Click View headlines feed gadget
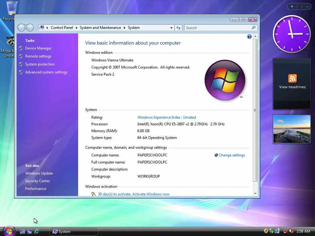 click(292, 87)
